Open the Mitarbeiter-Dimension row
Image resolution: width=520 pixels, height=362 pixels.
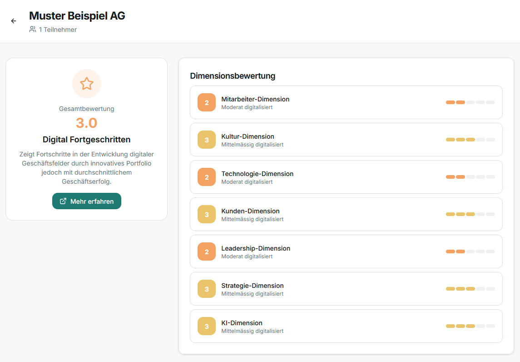tap(346, 102)
